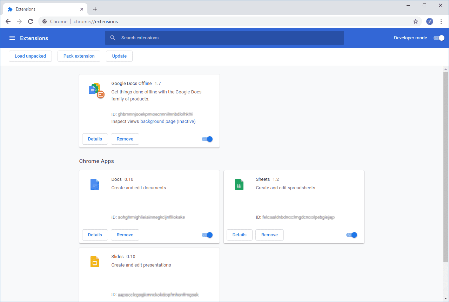Close the Extensions browser tab
The image size is (449, 302).
point(81,9)
